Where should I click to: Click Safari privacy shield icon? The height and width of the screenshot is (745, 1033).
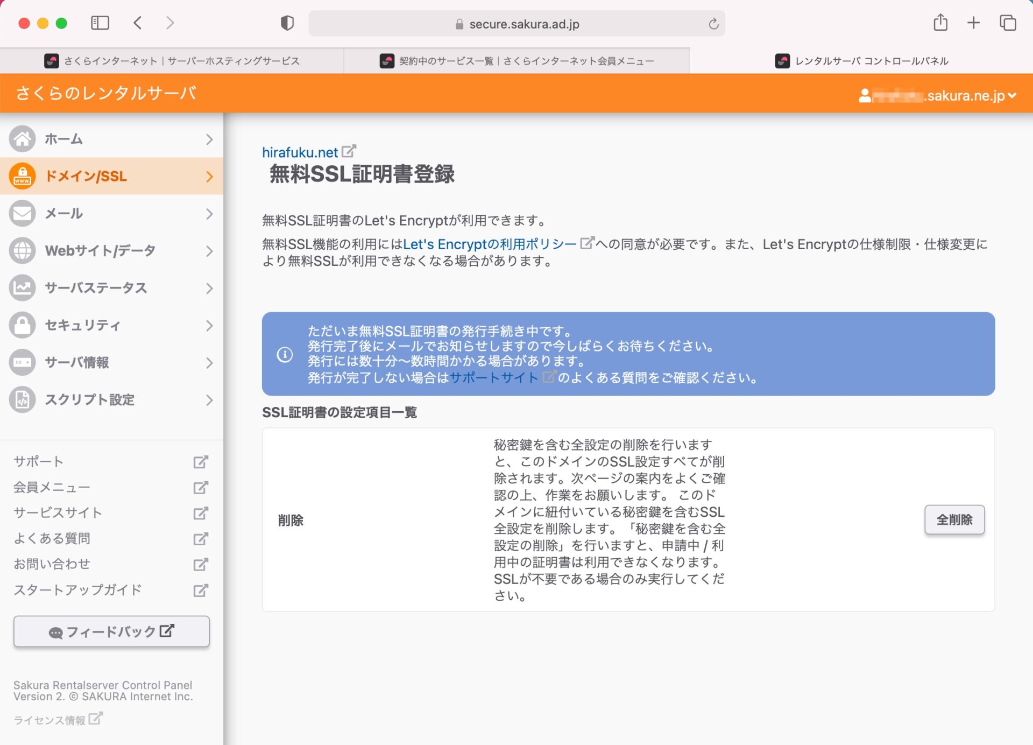pyautogui.click(x=287, y=23)
